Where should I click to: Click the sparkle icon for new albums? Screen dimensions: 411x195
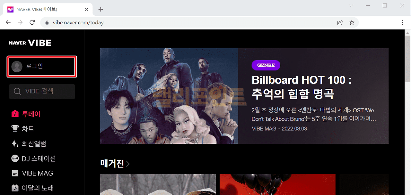(x=15, y=144)
